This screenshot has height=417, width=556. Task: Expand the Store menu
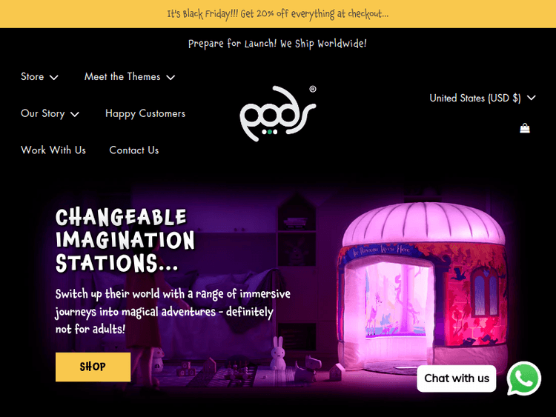tap(39, 77)
